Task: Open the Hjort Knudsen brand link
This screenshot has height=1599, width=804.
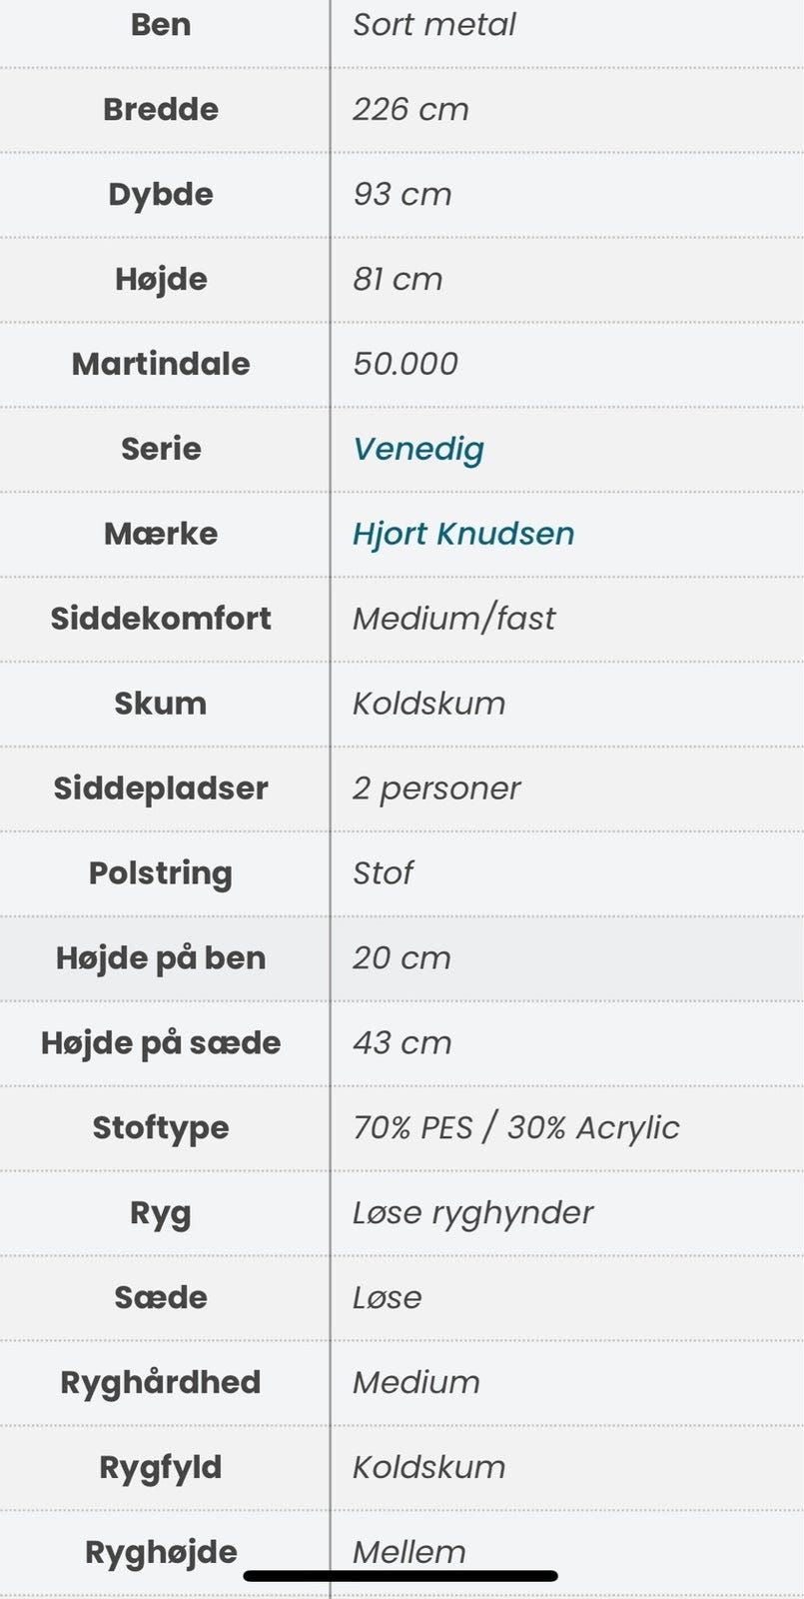Action: pos(463,534)
